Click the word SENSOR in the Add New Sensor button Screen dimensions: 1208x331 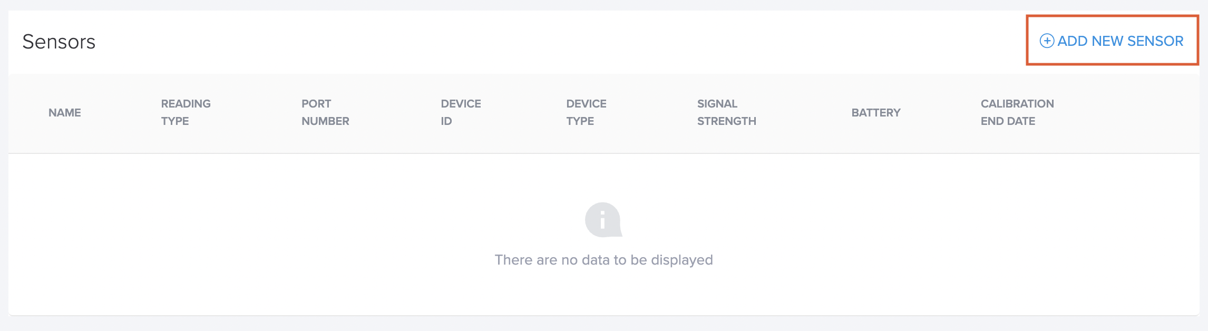pos(1155,41)
